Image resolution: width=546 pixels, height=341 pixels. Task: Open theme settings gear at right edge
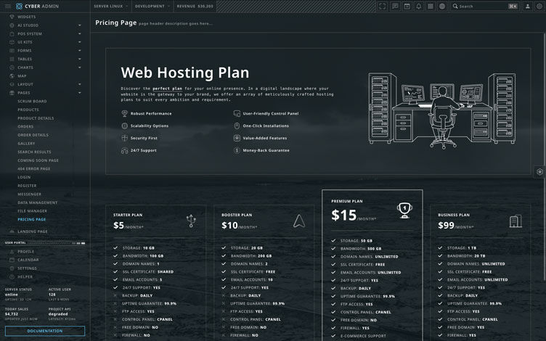[x=539, y=172]
